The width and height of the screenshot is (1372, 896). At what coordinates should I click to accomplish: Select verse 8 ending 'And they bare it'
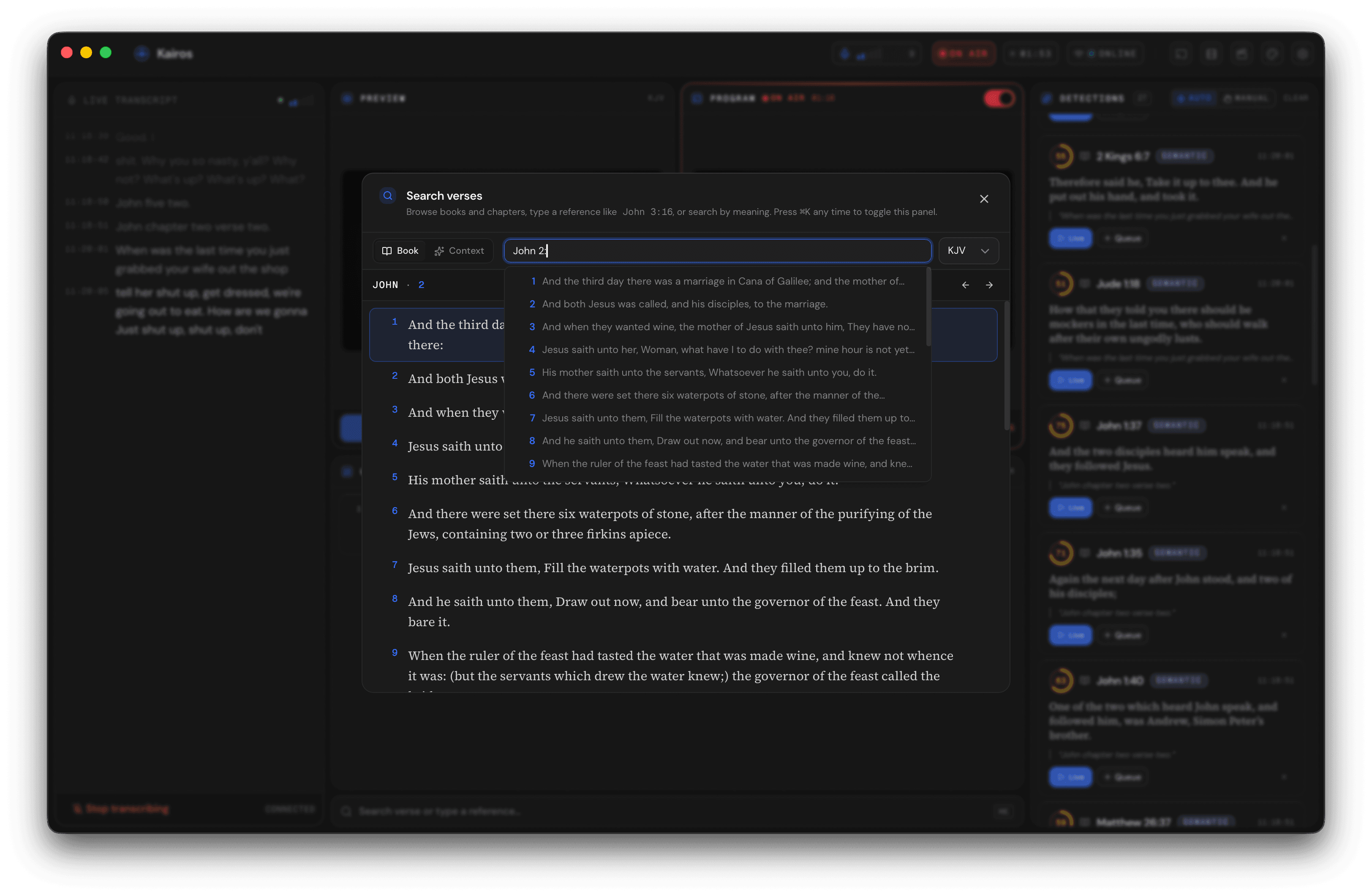683,611
